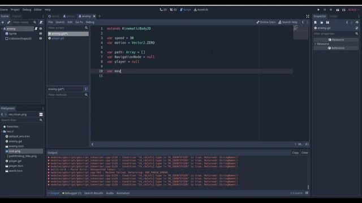Open the Go To menu
This screenshot has width=362, height=203.
pyautogui.click(x=79, y=22)
